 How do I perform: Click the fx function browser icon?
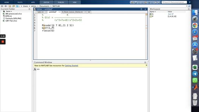pos(35,69)
